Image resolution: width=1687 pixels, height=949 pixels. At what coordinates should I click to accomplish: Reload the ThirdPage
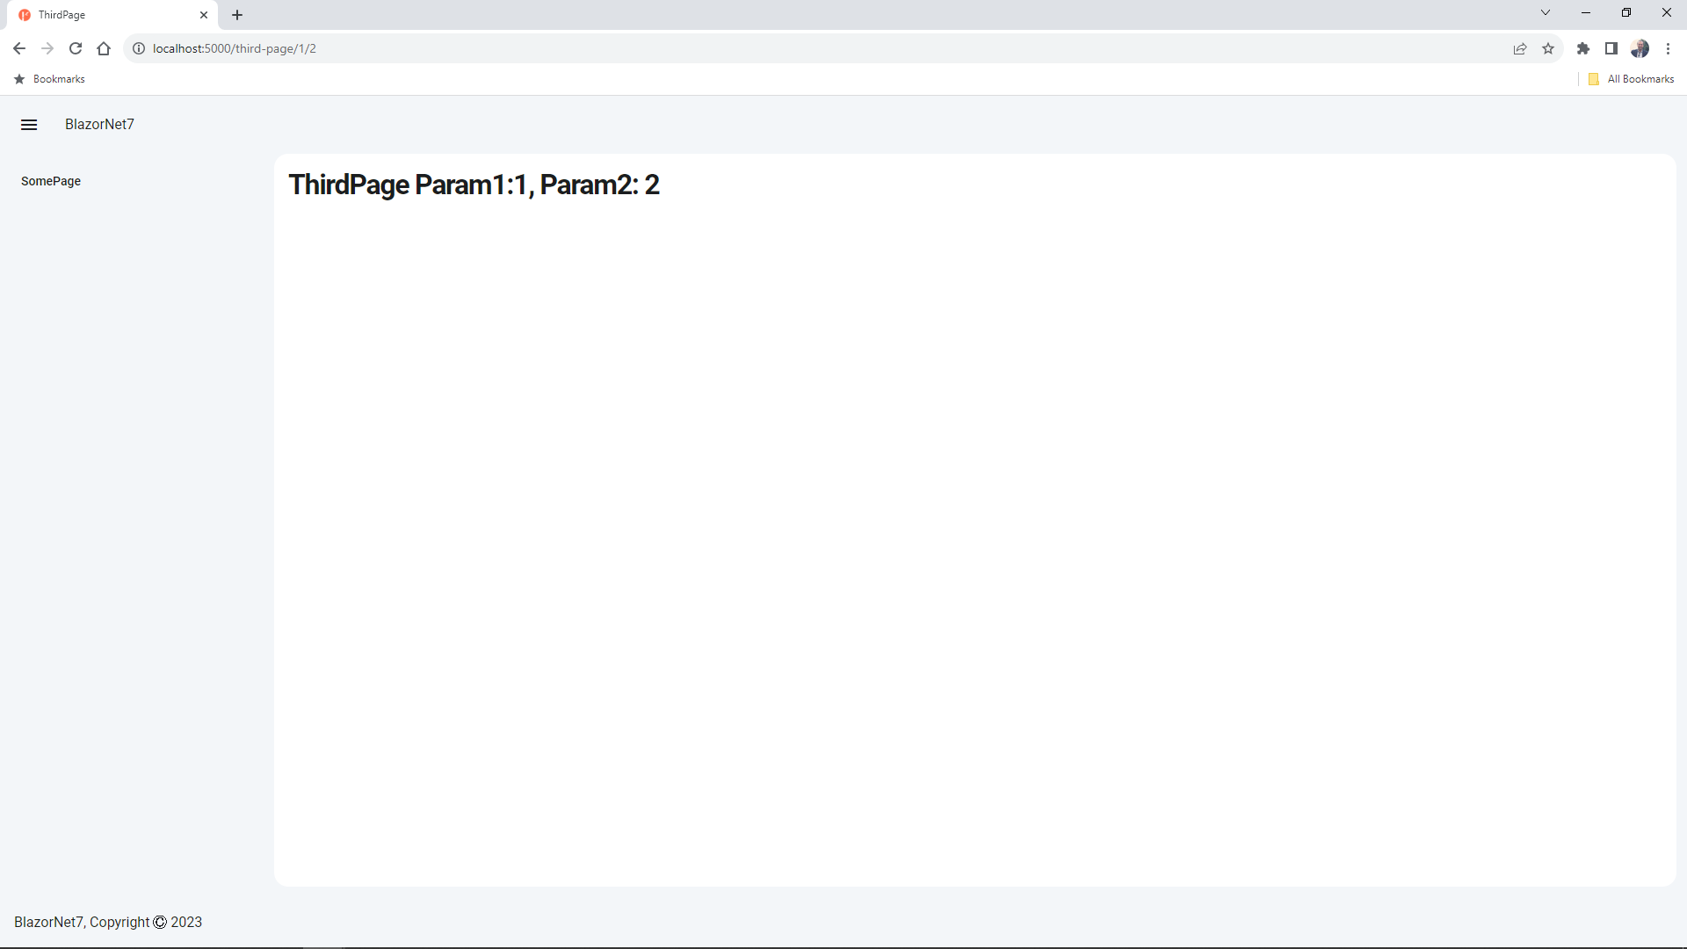75,48
